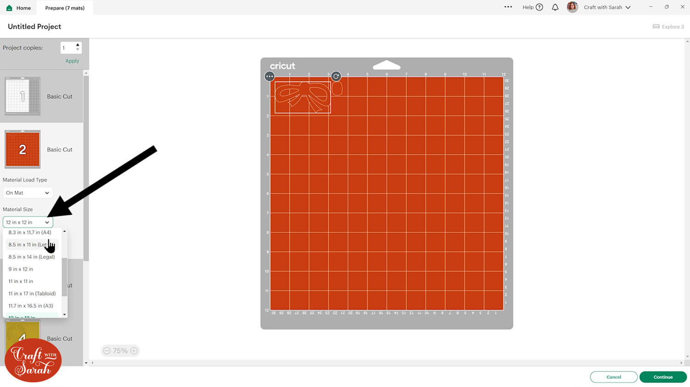Click the mat list vertical scrollbar
Image resolution: width=690 pixels, height=387 pixels.
(x=86, y=168)
